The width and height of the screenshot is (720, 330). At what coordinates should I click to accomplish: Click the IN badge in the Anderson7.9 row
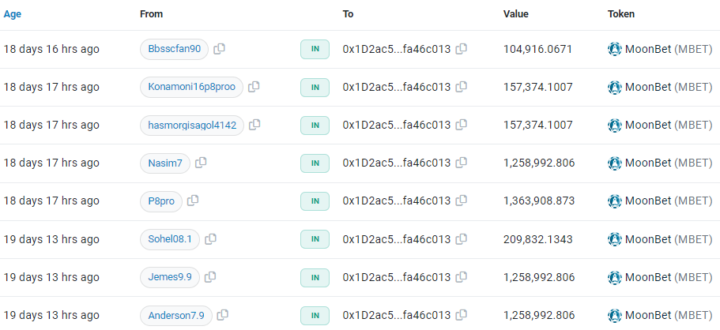pyautogui.click(x=315, y=316)
